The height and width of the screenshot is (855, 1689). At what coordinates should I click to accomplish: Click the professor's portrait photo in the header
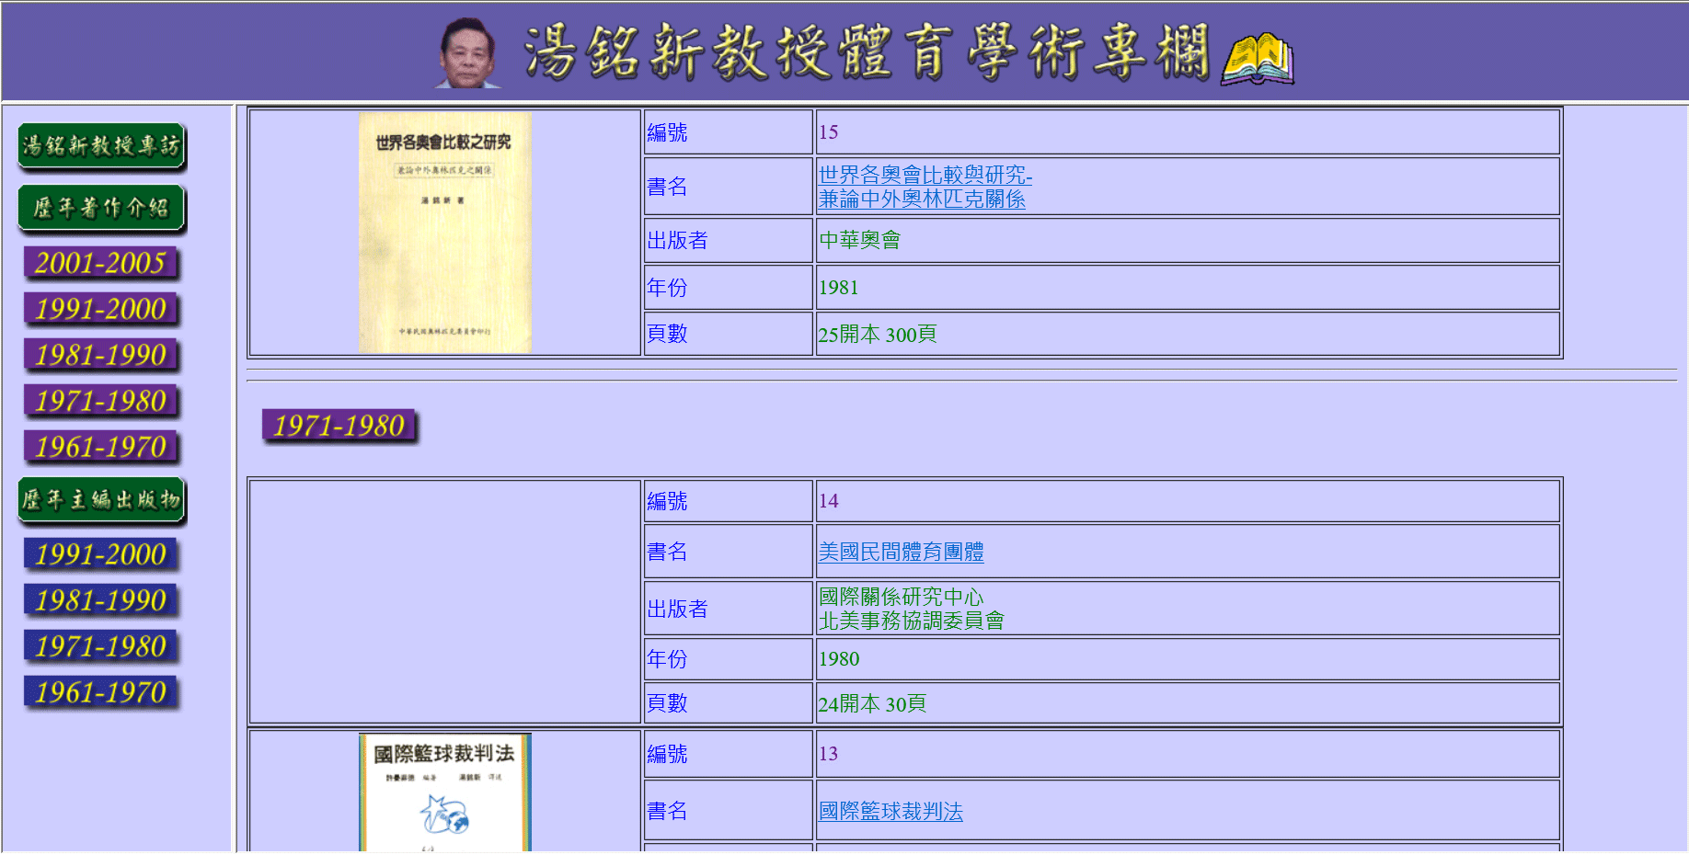tap(468, 53)
